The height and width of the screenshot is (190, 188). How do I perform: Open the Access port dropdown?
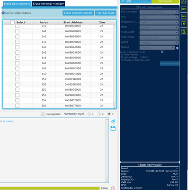[x=159, y=33]
